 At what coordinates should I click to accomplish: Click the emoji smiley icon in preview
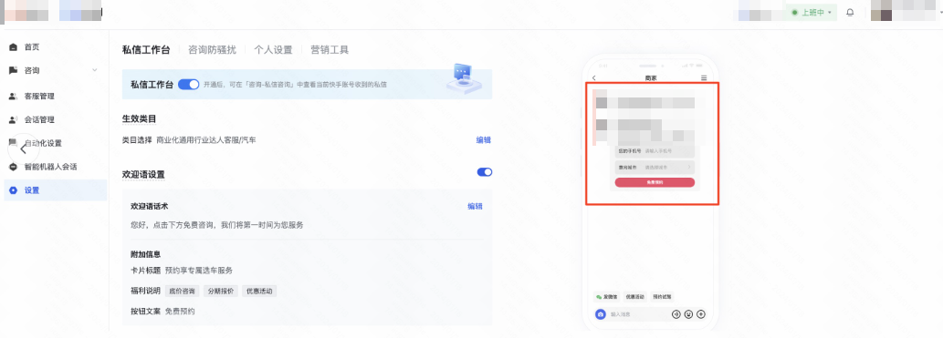(x=688, y=314)
